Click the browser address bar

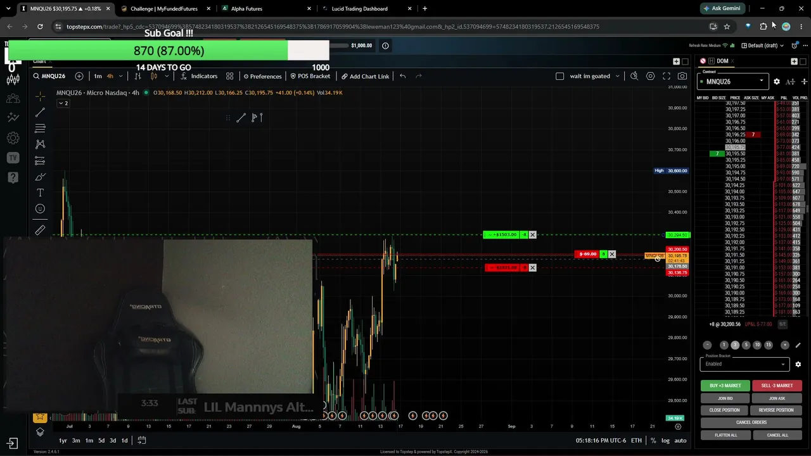(380, 27)
